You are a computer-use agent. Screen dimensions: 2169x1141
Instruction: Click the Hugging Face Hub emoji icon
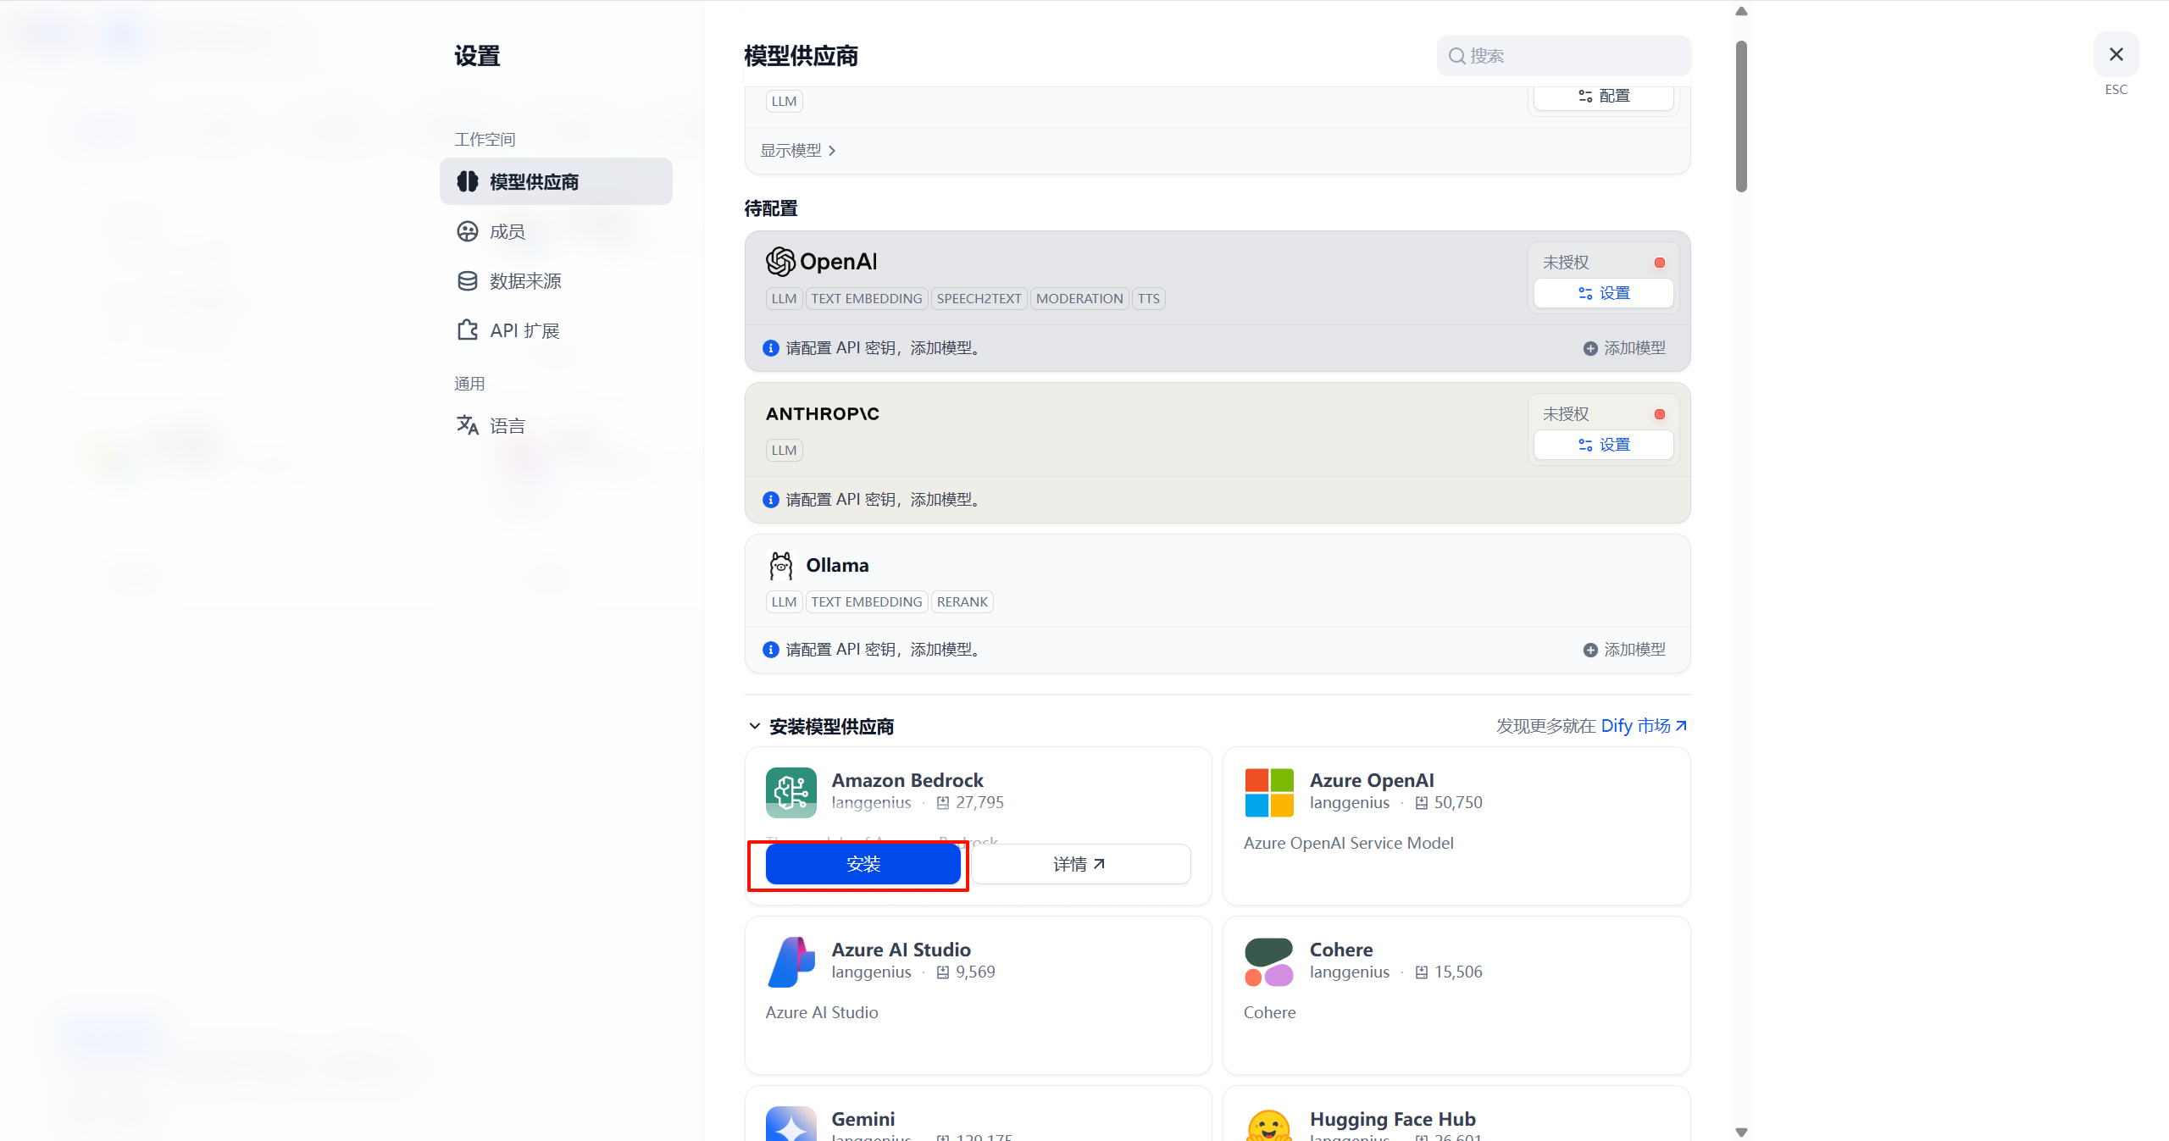[1268, 1127]
